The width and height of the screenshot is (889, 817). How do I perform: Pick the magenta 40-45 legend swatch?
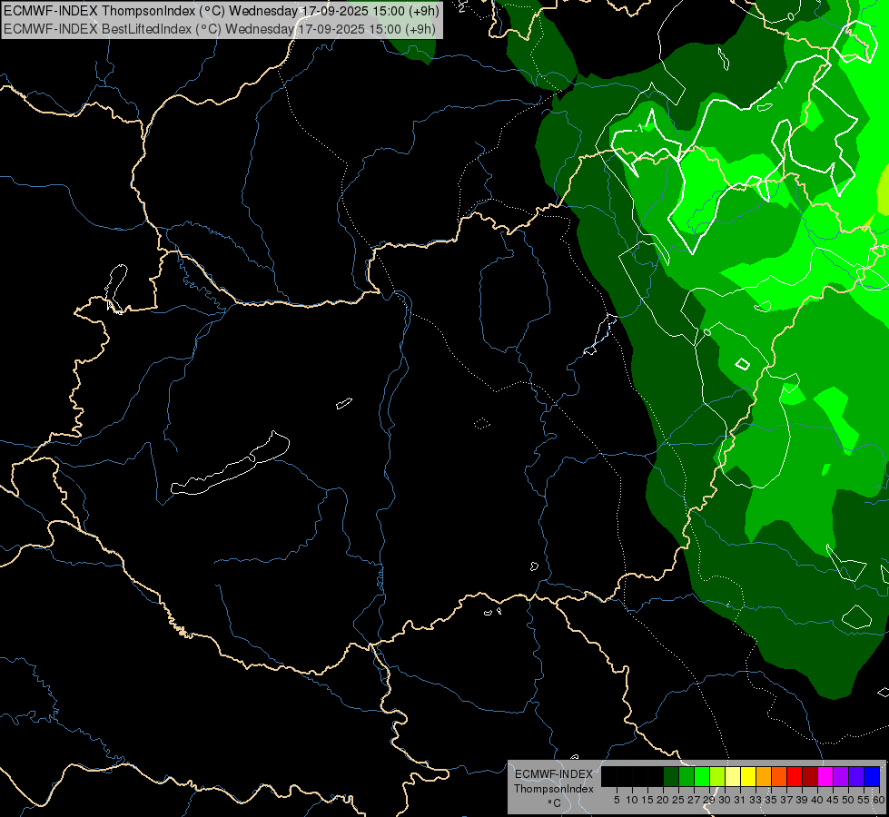click(825, 776)
